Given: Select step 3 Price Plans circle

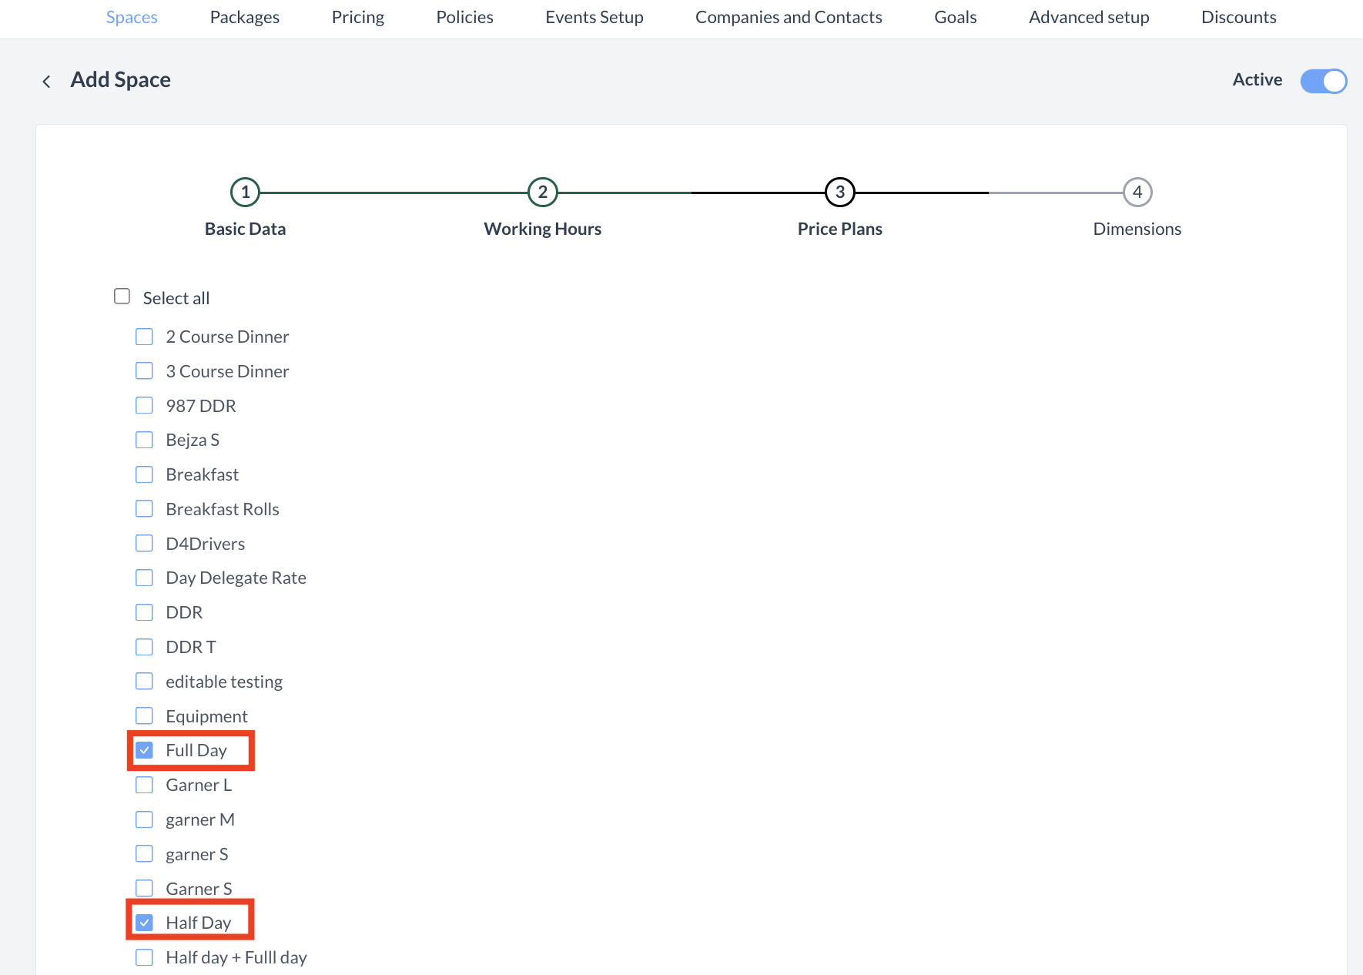Looking at the screenshot, I should pyautogui.click(x=839, y=193).
